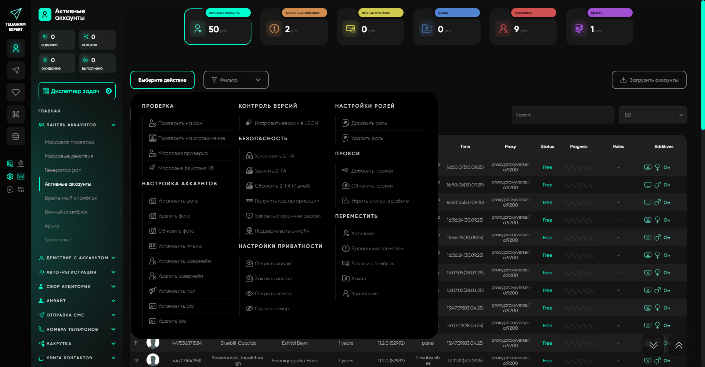Click the Telegram Expert logo icon
This screenshot has height=367, width=705.
coord(15,15)
